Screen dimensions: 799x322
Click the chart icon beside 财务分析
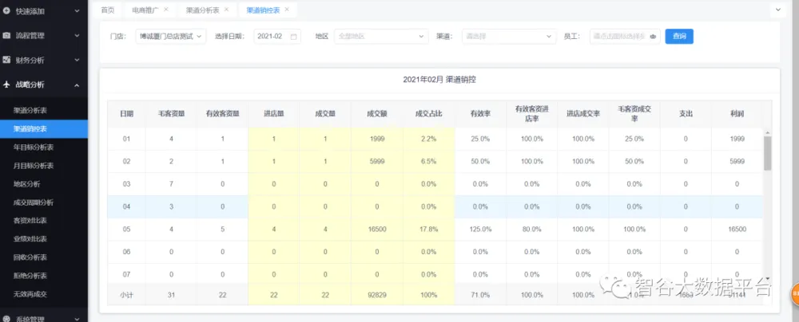(x=7, y=60)
